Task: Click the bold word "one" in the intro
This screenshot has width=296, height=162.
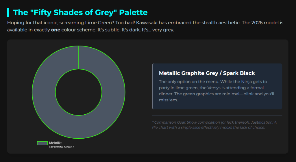Action: [x=55, y=30]
